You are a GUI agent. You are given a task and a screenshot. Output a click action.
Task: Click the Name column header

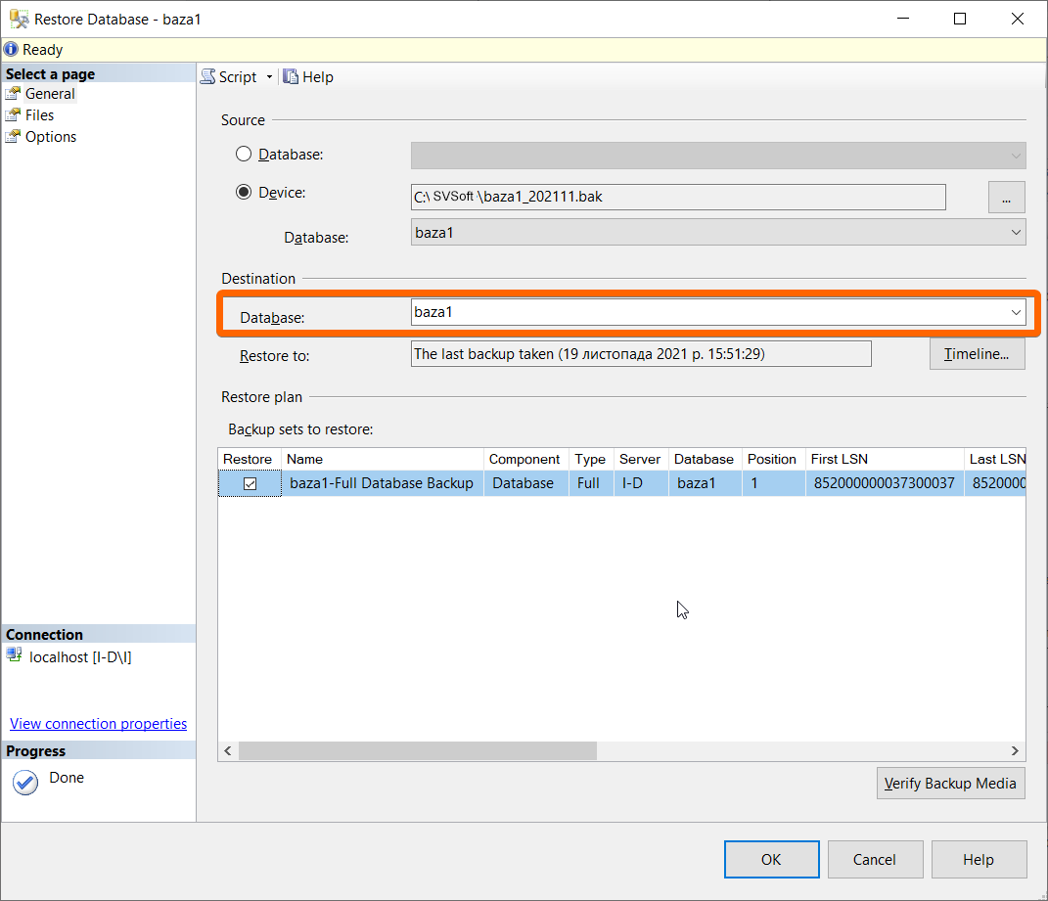382,459
